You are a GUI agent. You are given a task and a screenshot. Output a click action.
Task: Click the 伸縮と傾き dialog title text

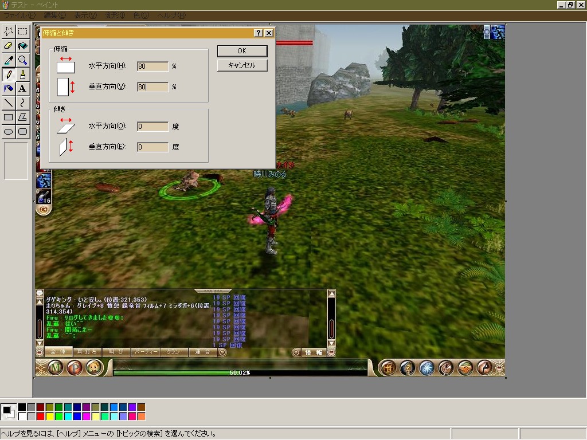point(58,33)
